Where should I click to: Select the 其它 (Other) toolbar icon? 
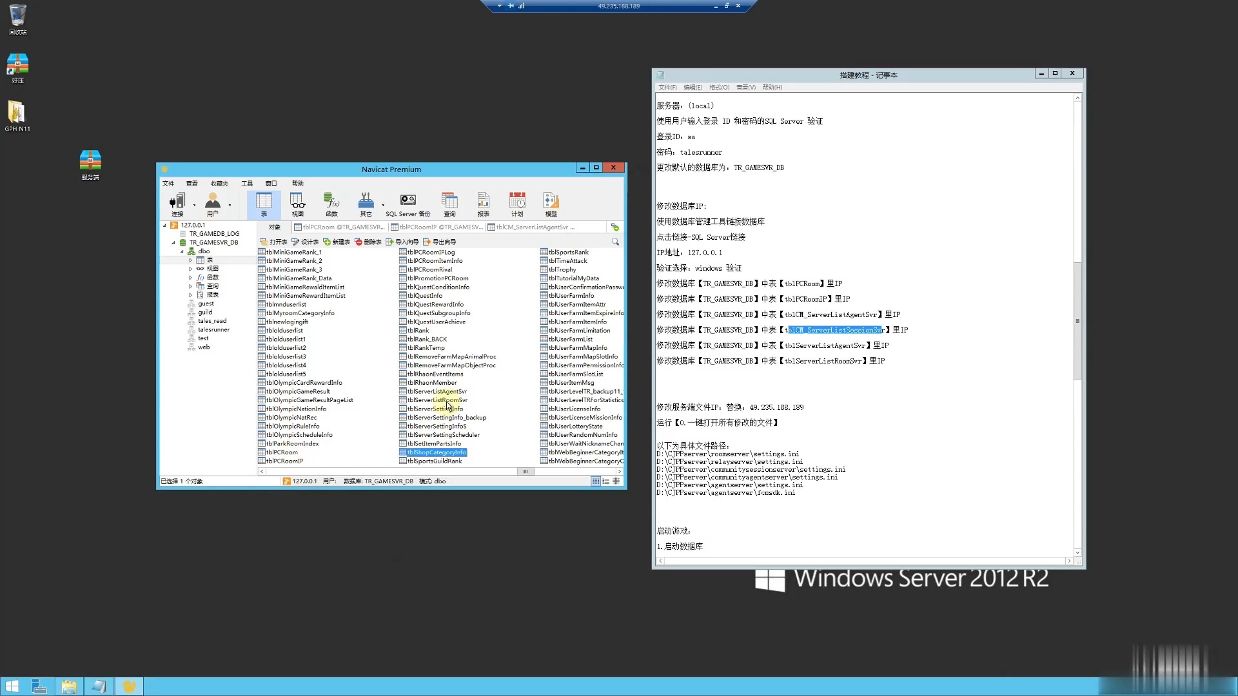point(366,204)
